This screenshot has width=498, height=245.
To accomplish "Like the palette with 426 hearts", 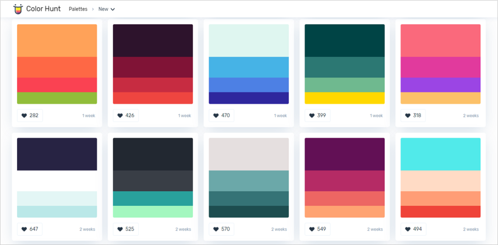I will click(x=126, y=116).
